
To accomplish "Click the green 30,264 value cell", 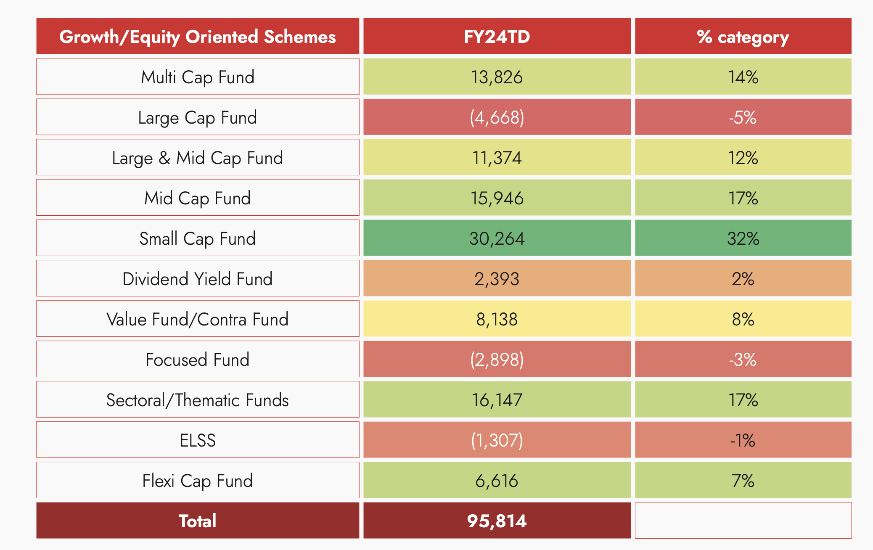I will [497, 238].
